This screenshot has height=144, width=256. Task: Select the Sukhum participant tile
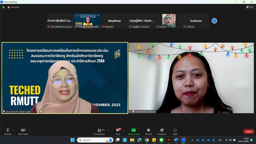pyautogui.click(x=196, y=21)
